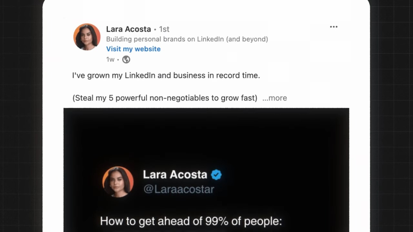Screen dimensions: 413x232
Task: Click the blue verified checkmark badge
Action: point(216,175)
